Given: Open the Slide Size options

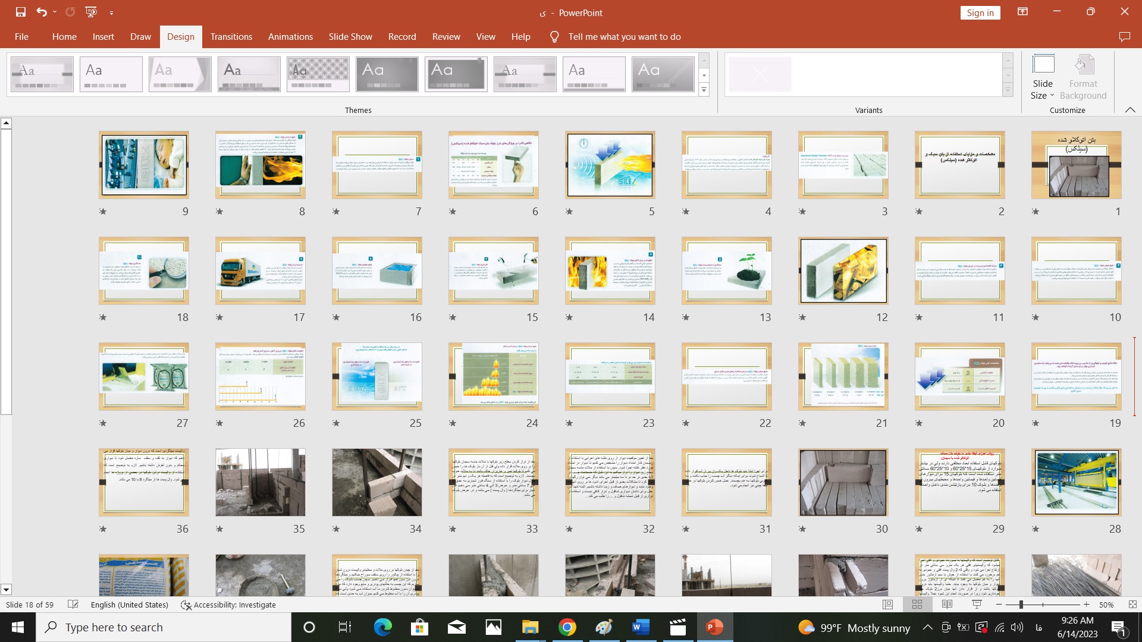Looking at the screenshot, I should 1042,77.
